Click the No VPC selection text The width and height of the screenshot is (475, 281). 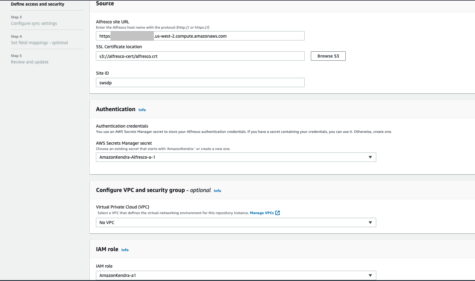tap(107, 222)
